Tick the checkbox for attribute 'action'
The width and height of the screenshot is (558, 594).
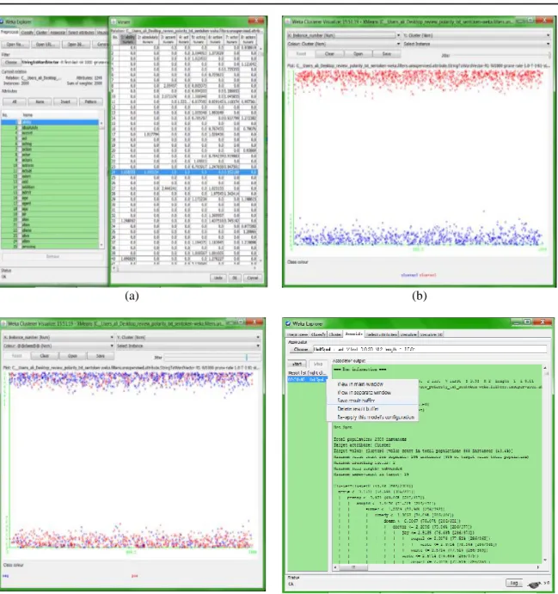[x=20, y=149]
